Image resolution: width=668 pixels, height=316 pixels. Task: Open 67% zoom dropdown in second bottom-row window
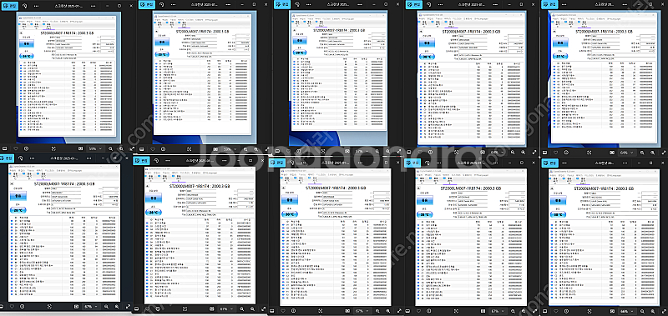tap(226, 308)
